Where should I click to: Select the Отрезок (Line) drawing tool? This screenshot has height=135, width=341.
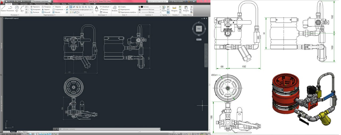(3, 8)
